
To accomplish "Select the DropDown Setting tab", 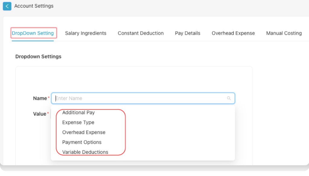I will pyautogui.click(x=33, y=33).
